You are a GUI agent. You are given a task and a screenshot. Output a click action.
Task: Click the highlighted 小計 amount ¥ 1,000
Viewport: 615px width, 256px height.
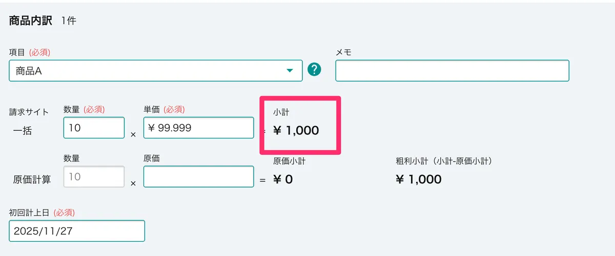coord(296,130)
